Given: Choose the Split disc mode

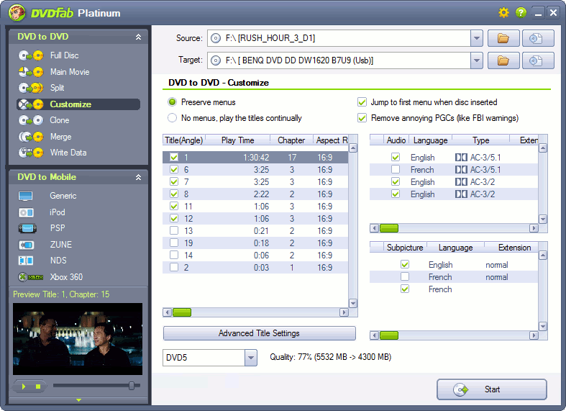Looking at the screenshot, I should pyautogui.click(x=57, y=88).
